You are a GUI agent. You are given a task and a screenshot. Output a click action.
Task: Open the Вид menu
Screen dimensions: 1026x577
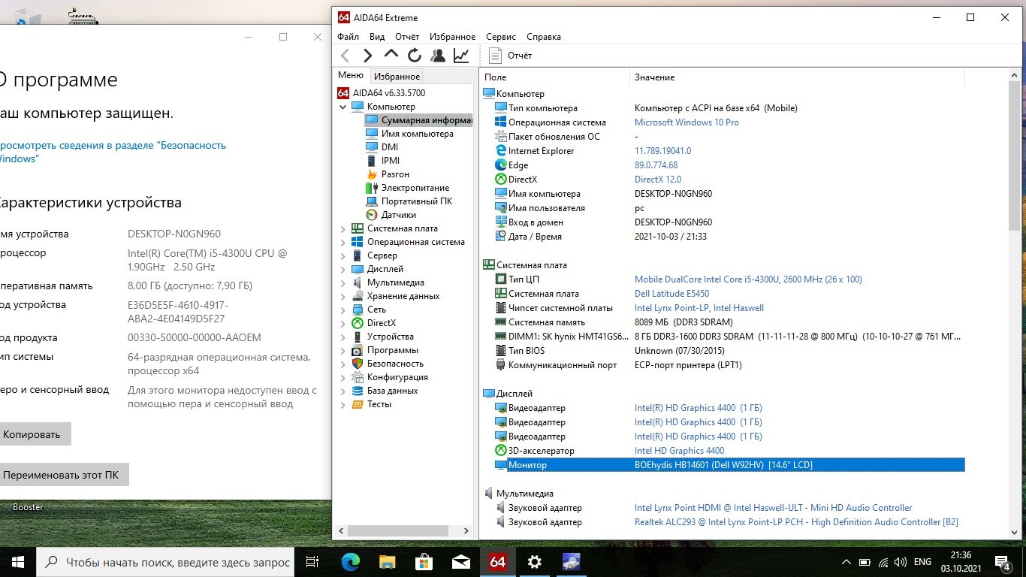pyautogui.click(x=377, y=37)
